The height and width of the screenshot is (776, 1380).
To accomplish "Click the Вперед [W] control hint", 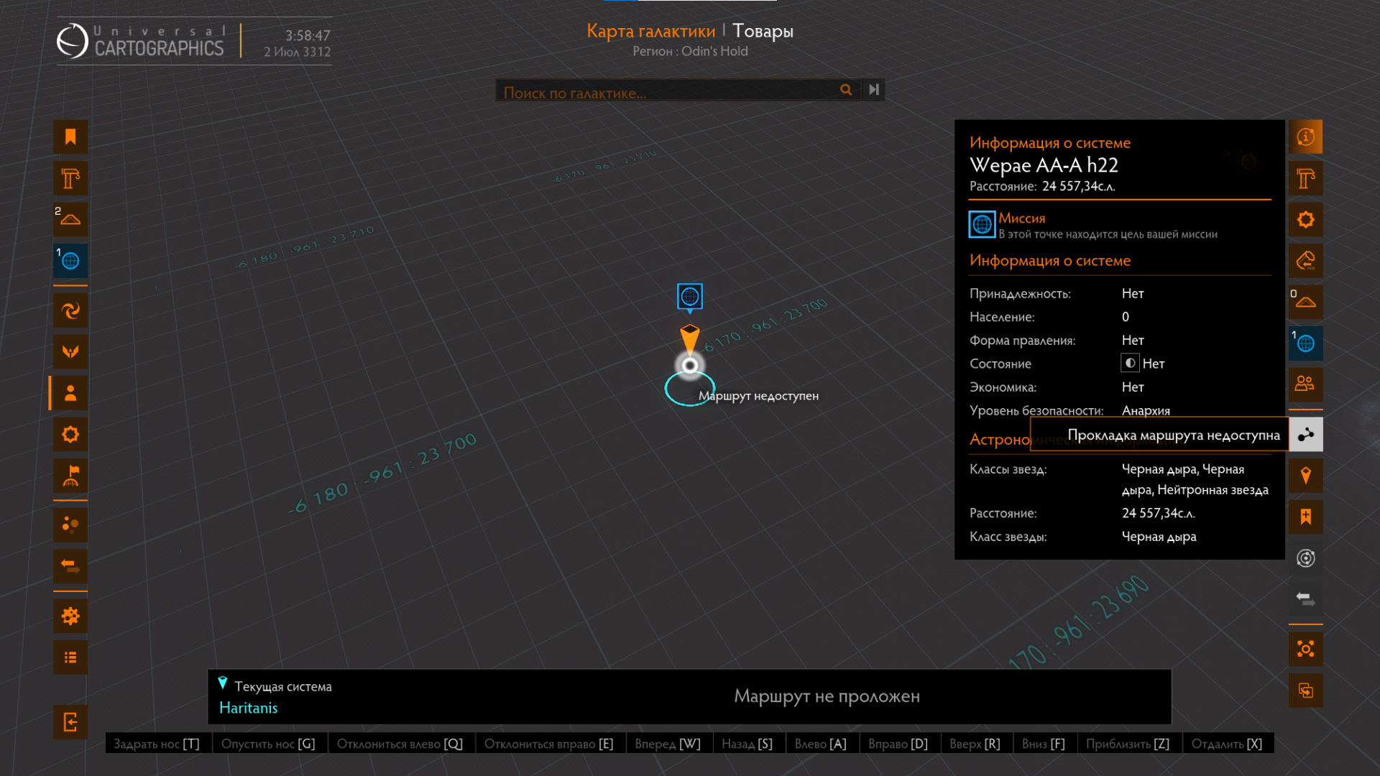I will [x=668, y=744].
